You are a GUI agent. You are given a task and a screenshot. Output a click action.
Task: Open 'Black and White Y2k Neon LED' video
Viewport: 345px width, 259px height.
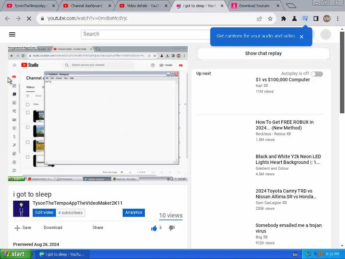[288, 159]
